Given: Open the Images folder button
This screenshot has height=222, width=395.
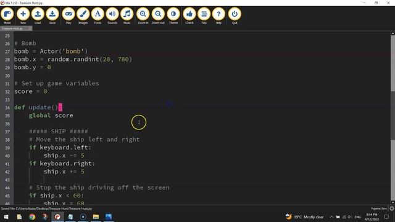Looking at the screenshot, I should 83,16.
